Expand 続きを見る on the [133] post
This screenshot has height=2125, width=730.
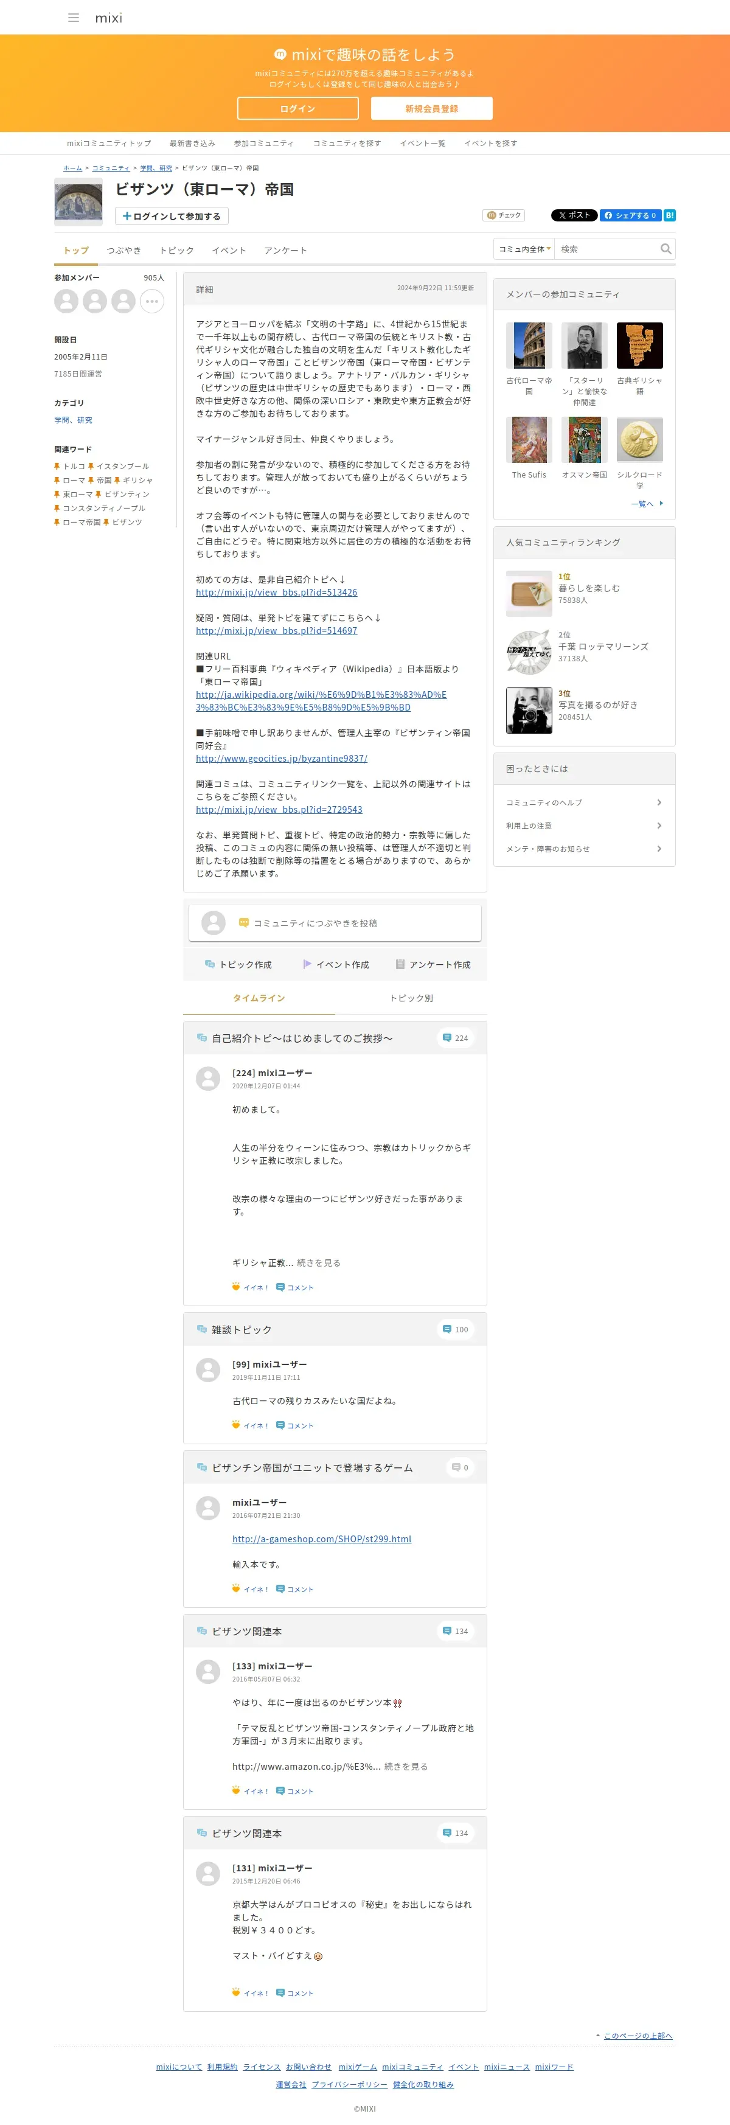pos(406,1767)
